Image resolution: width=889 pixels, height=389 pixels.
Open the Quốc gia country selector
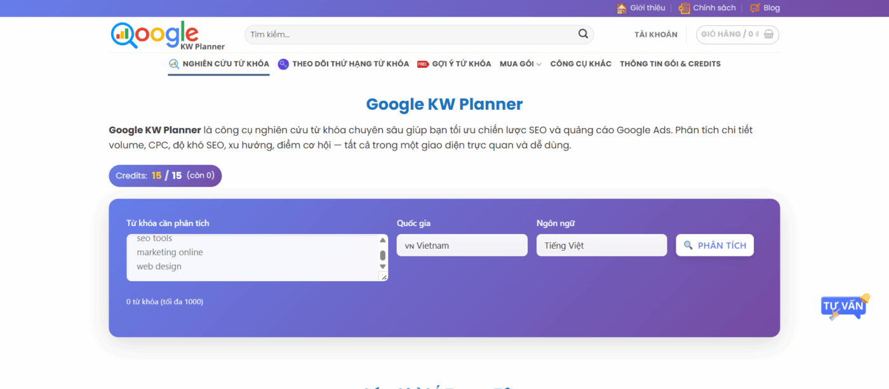tap(462, 245)
